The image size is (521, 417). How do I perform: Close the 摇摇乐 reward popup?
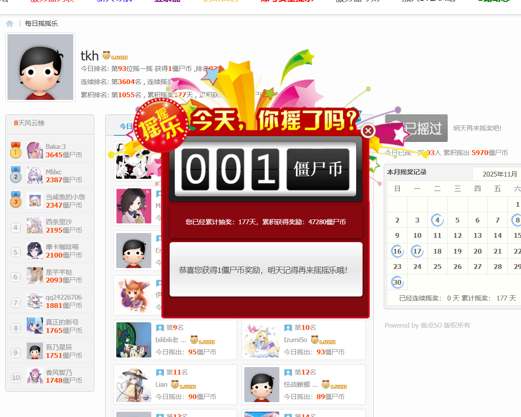click(x=368, y=131)
